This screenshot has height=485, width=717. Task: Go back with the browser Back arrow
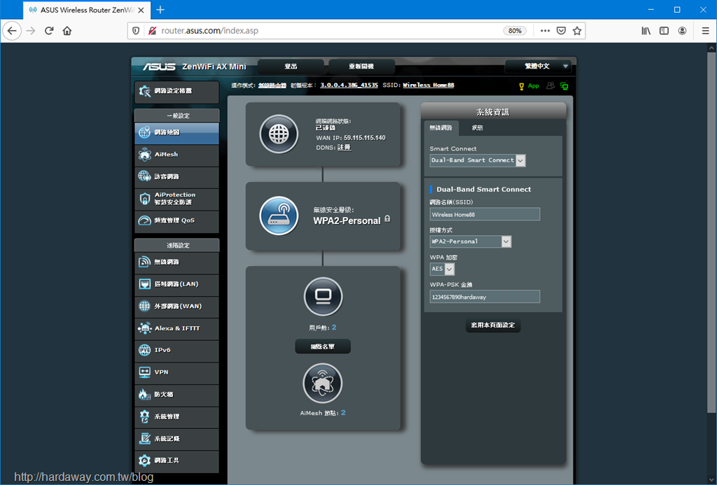coord(12,31)
